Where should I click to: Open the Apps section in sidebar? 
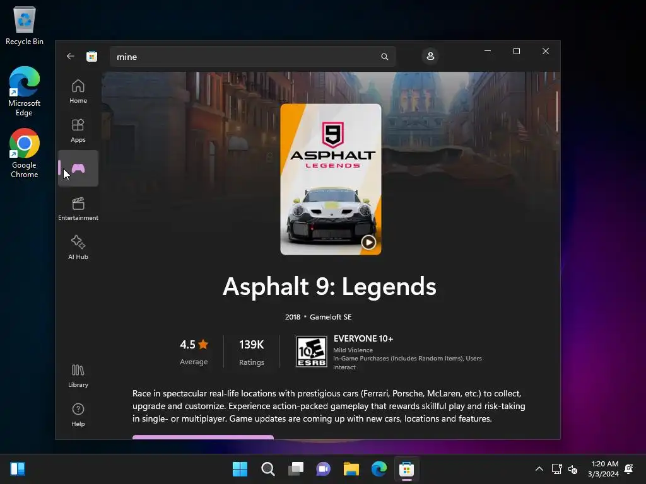coord(78,130)
